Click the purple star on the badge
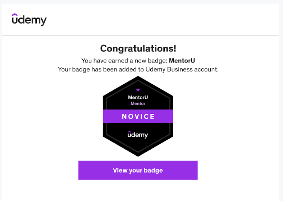The height and width of the screenshot is (201, 283). (138, 90)
